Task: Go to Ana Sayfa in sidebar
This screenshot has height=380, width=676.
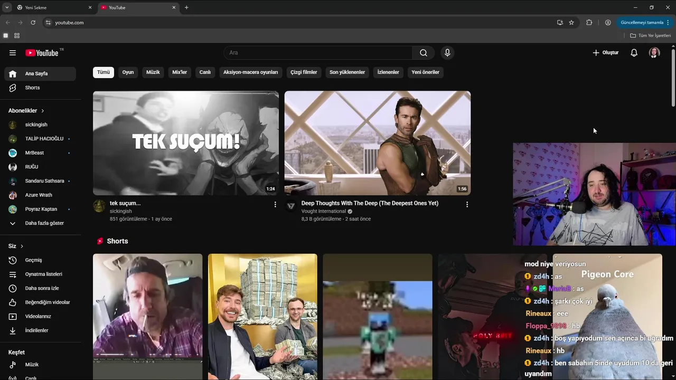Action: (x=40, y=74)
